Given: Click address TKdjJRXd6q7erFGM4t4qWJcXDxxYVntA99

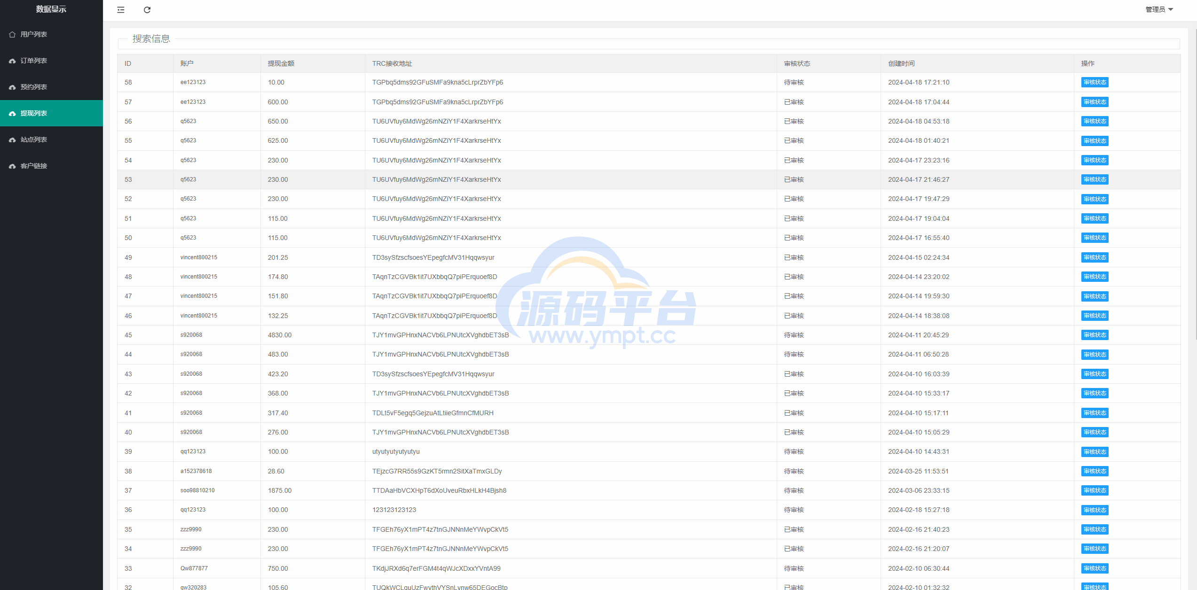Looking at the screenshot, I should tap(436, 568).
